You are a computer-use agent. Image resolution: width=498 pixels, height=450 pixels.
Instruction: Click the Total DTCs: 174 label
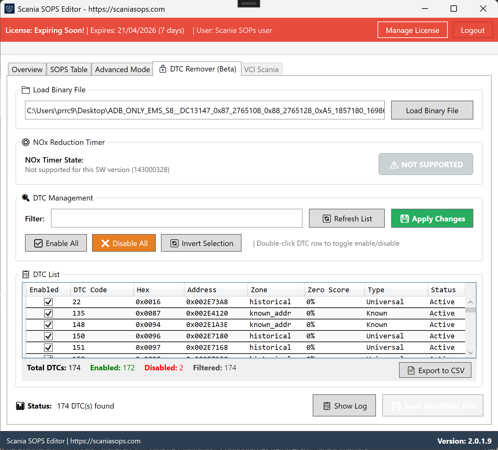pyautogui.click(x=54, y=368)
